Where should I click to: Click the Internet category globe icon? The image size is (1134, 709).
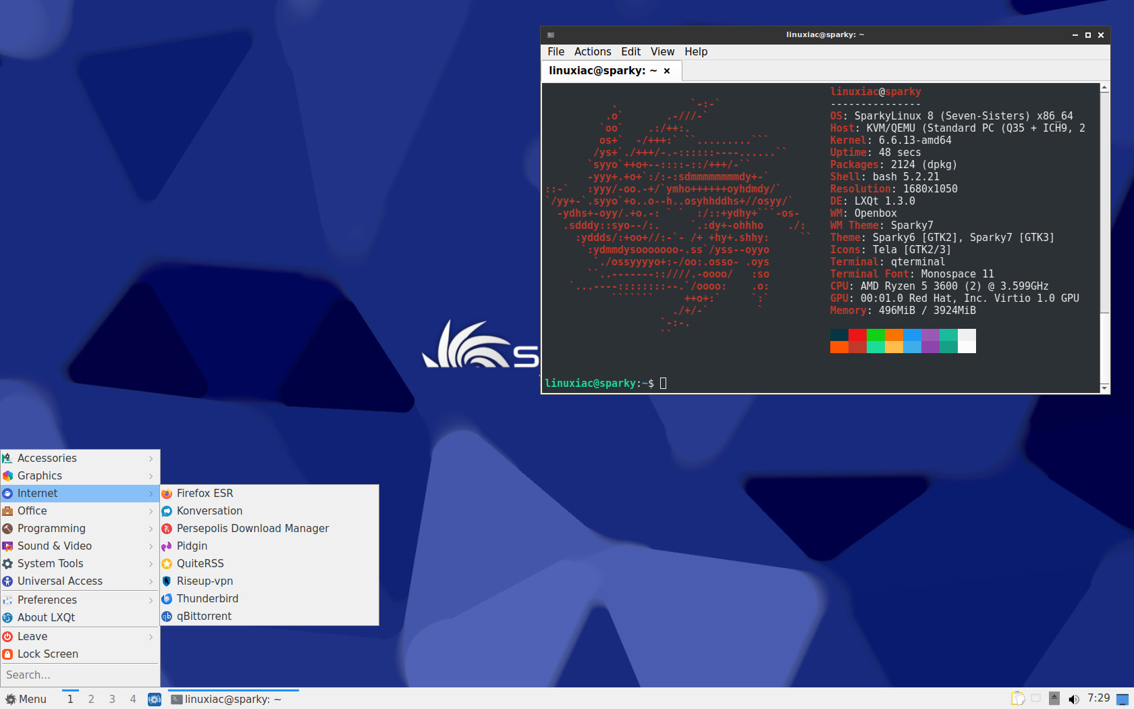(7, 494)
